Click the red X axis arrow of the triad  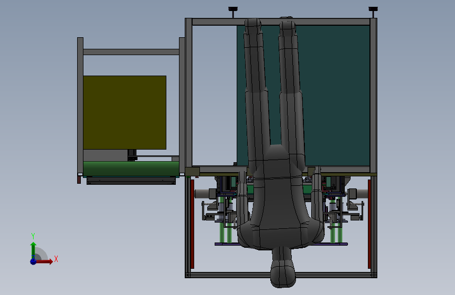pos(44,261)
